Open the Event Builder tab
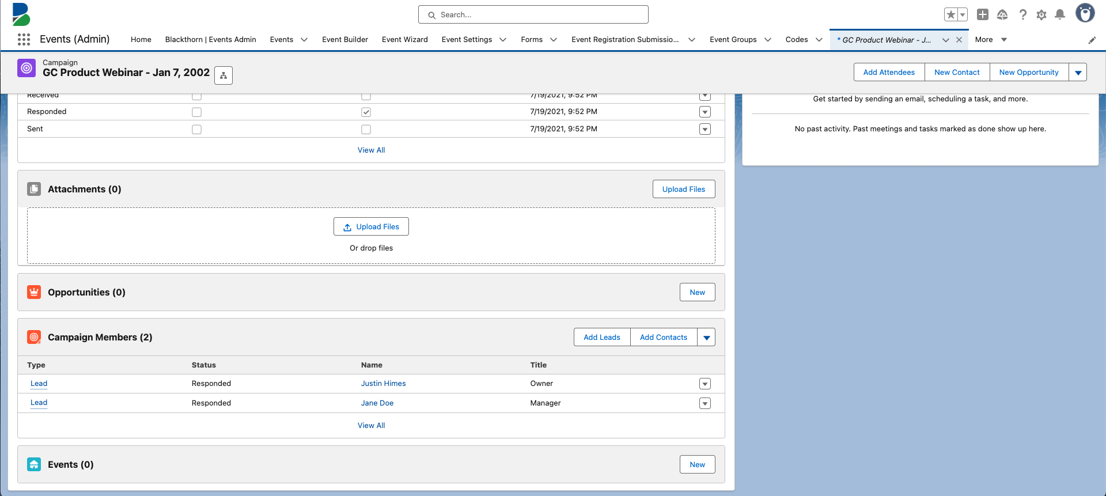1106x496 pixels. tap(344, 40)
